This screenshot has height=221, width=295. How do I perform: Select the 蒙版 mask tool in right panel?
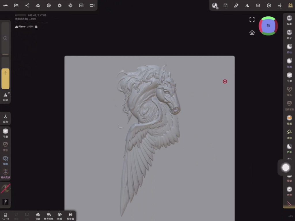289,92
